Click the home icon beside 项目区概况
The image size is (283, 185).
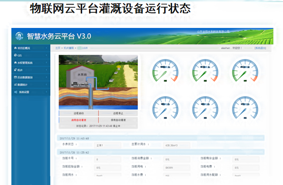16,48
